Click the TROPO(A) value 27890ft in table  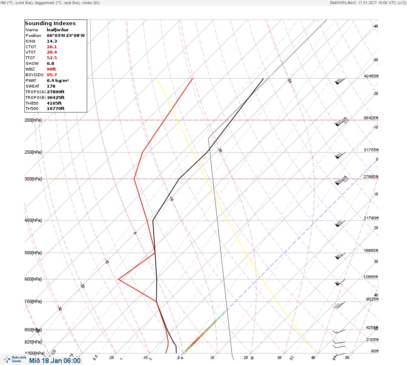tap(56, 92)
